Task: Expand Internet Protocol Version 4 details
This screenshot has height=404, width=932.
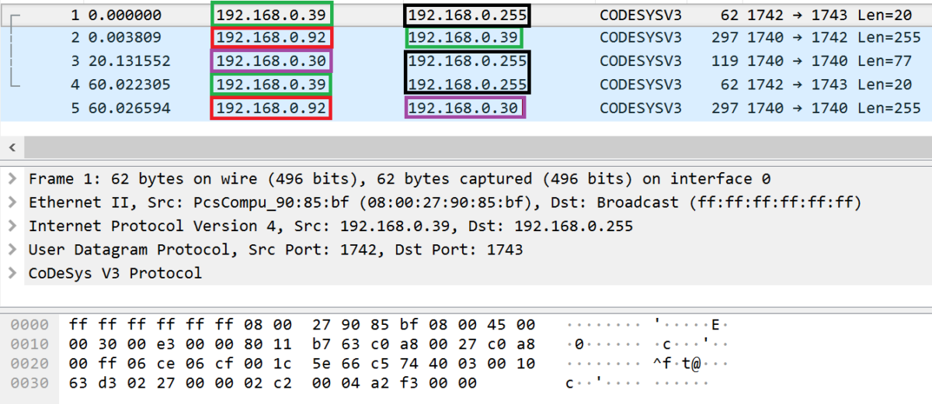Action: click(12, 226)
